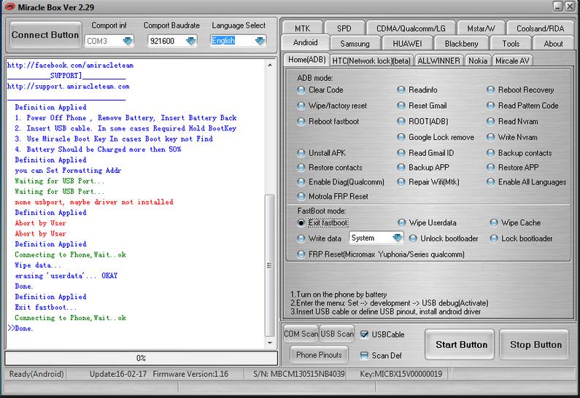Switch to the Nokia subtab
This screenshot has height=398, width=580.
click(x=478, y=61)
